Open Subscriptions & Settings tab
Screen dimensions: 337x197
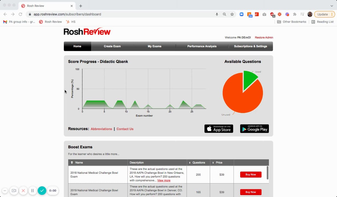(251, 46)
